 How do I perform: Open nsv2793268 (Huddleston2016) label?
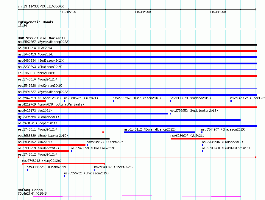[226, 148]
